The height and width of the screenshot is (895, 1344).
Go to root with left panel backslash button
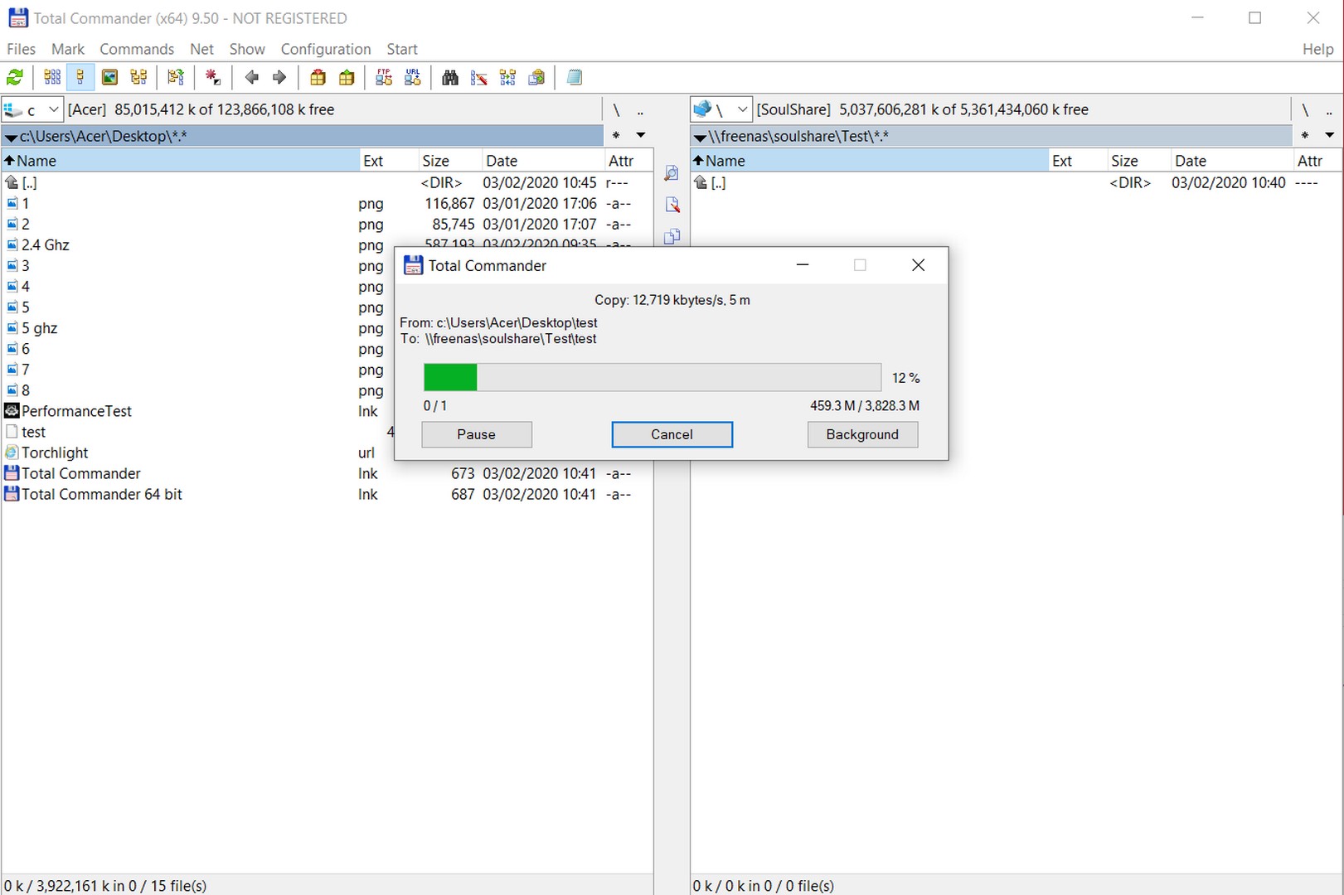(616, 110)
